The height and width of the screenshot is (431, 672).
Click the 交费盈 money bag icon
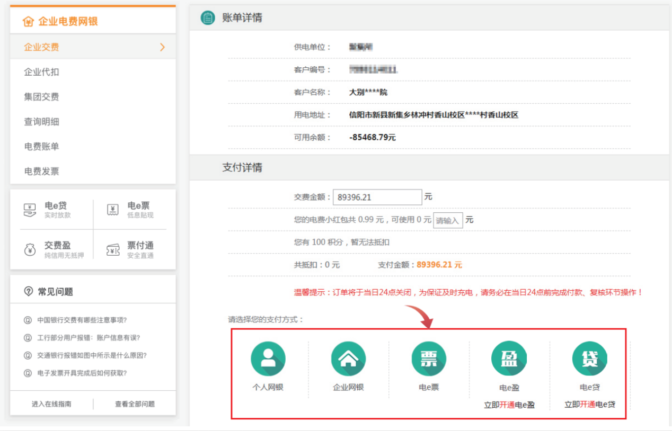pos(30,250)
